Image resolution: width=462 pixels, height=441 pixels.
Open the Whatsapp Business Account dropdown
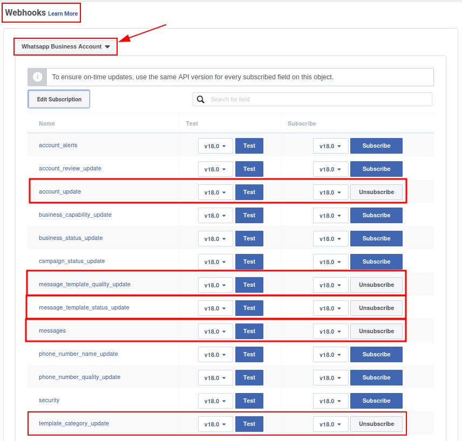(65, 47)
